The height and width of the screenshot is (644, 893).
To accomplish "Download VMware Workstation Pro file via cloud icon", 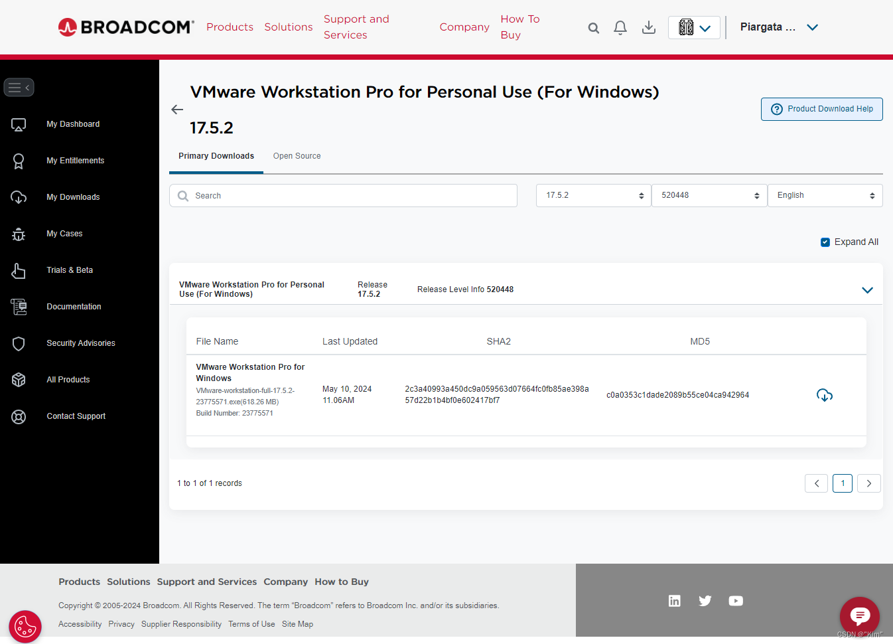I will (825, 395).
